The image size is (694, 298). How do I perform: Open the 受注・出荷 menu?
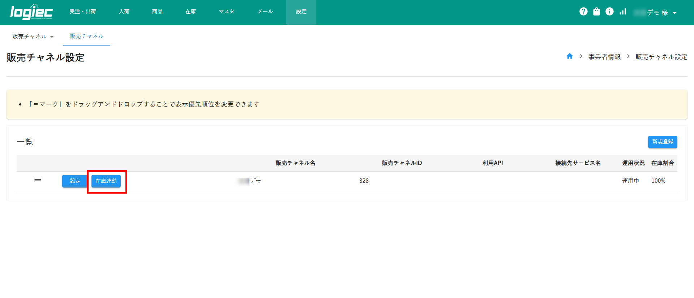[83, 12]
